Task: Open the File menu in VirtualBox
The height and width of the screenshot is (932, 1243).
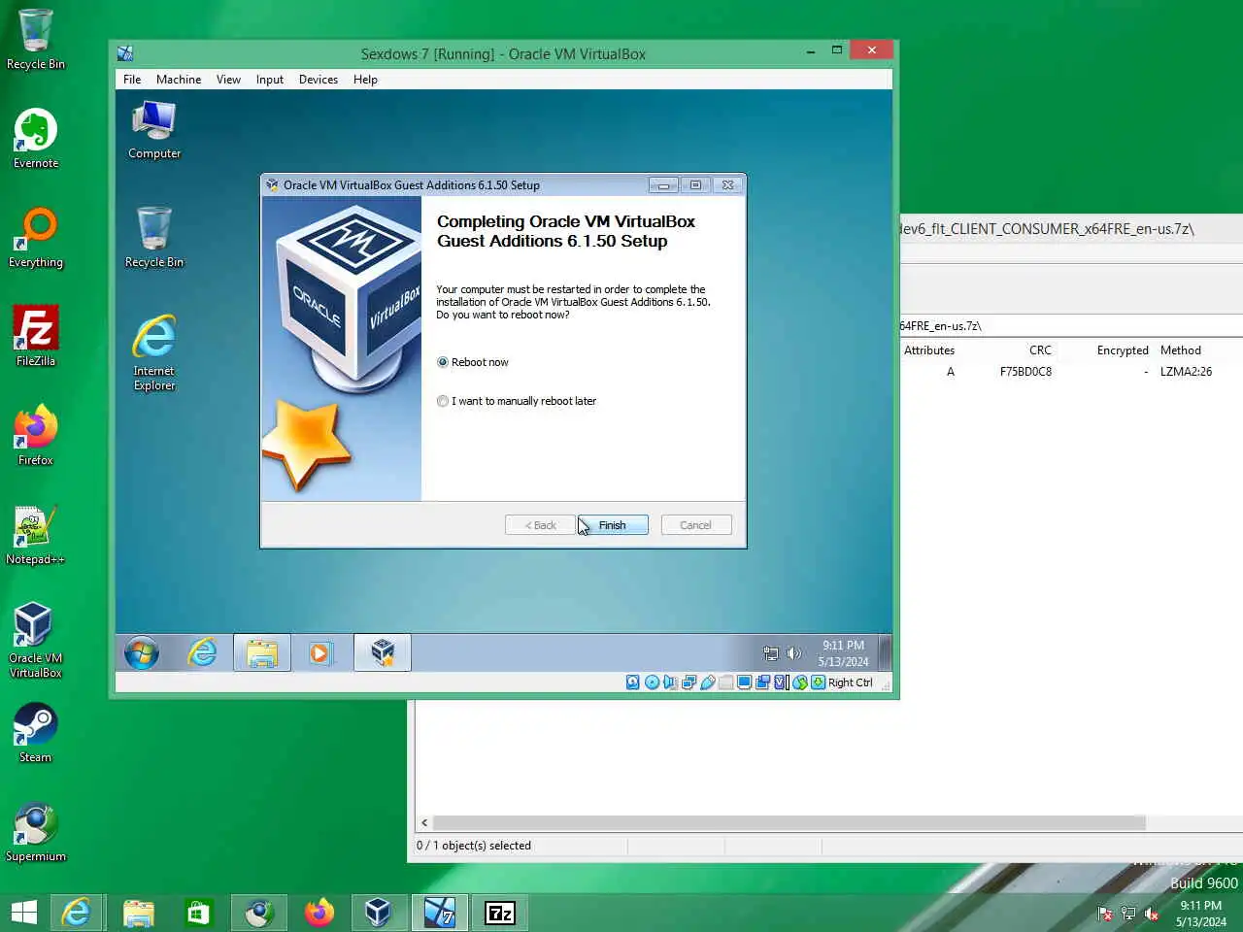Action: 132,80
